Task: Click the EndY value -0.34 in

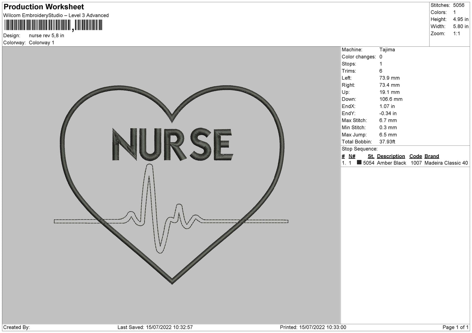Action: pos(388,114)
